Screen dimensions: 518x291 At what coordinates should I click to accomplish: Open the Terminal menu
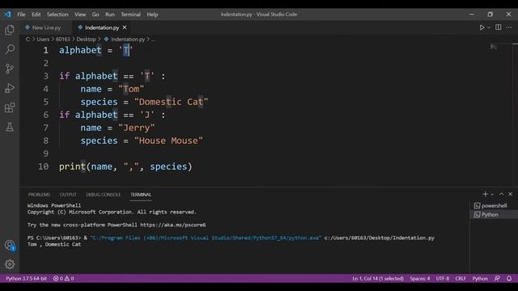tap(130, 15)
